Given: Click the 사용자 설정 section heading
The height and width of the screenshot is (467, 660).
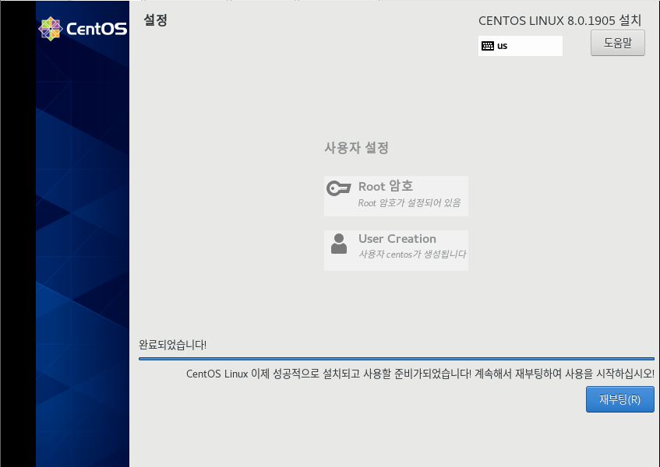Looking at the screenshot, I should [x=357, y=148].
